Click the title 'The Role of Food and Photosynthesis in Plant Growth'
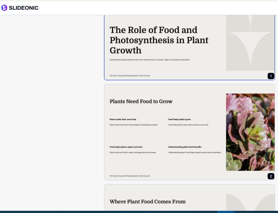The image size is (278, 213). [159, 40]
